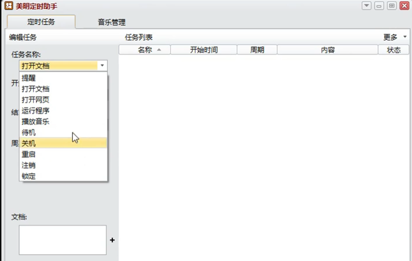Click the 任务名称 combo box text field
The image size is (412, 261).
coord(58,66)
